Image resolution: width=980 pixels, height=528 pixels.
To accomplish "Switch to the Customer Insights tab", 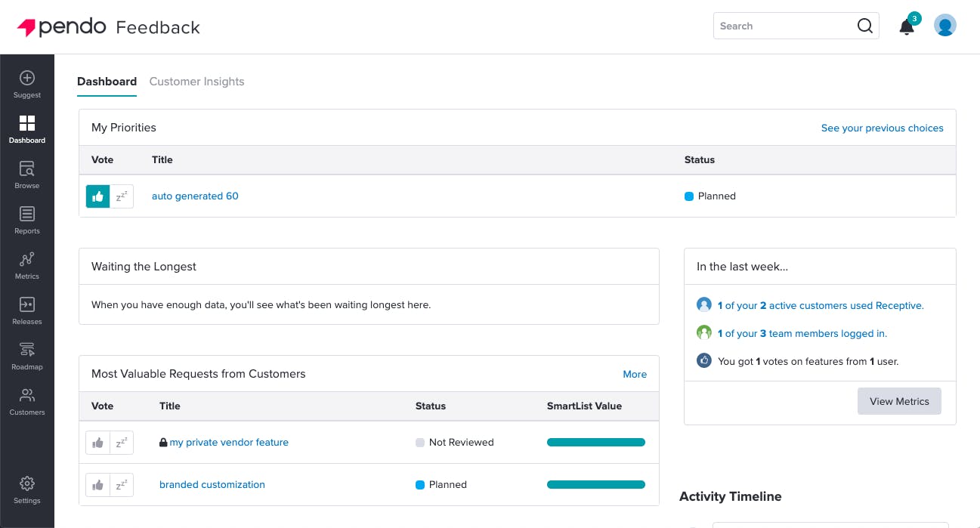I will (x=196, y=82).
